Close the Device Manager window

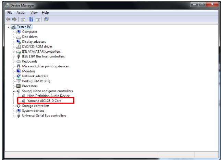click(x=212, y=4)
